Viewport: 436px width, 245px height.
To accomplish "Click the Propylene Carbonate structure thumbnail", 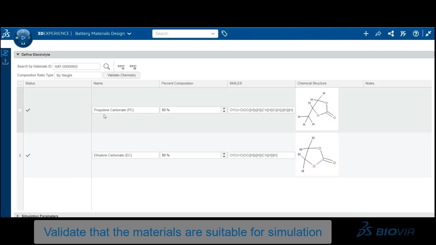I will pos(317,109).
